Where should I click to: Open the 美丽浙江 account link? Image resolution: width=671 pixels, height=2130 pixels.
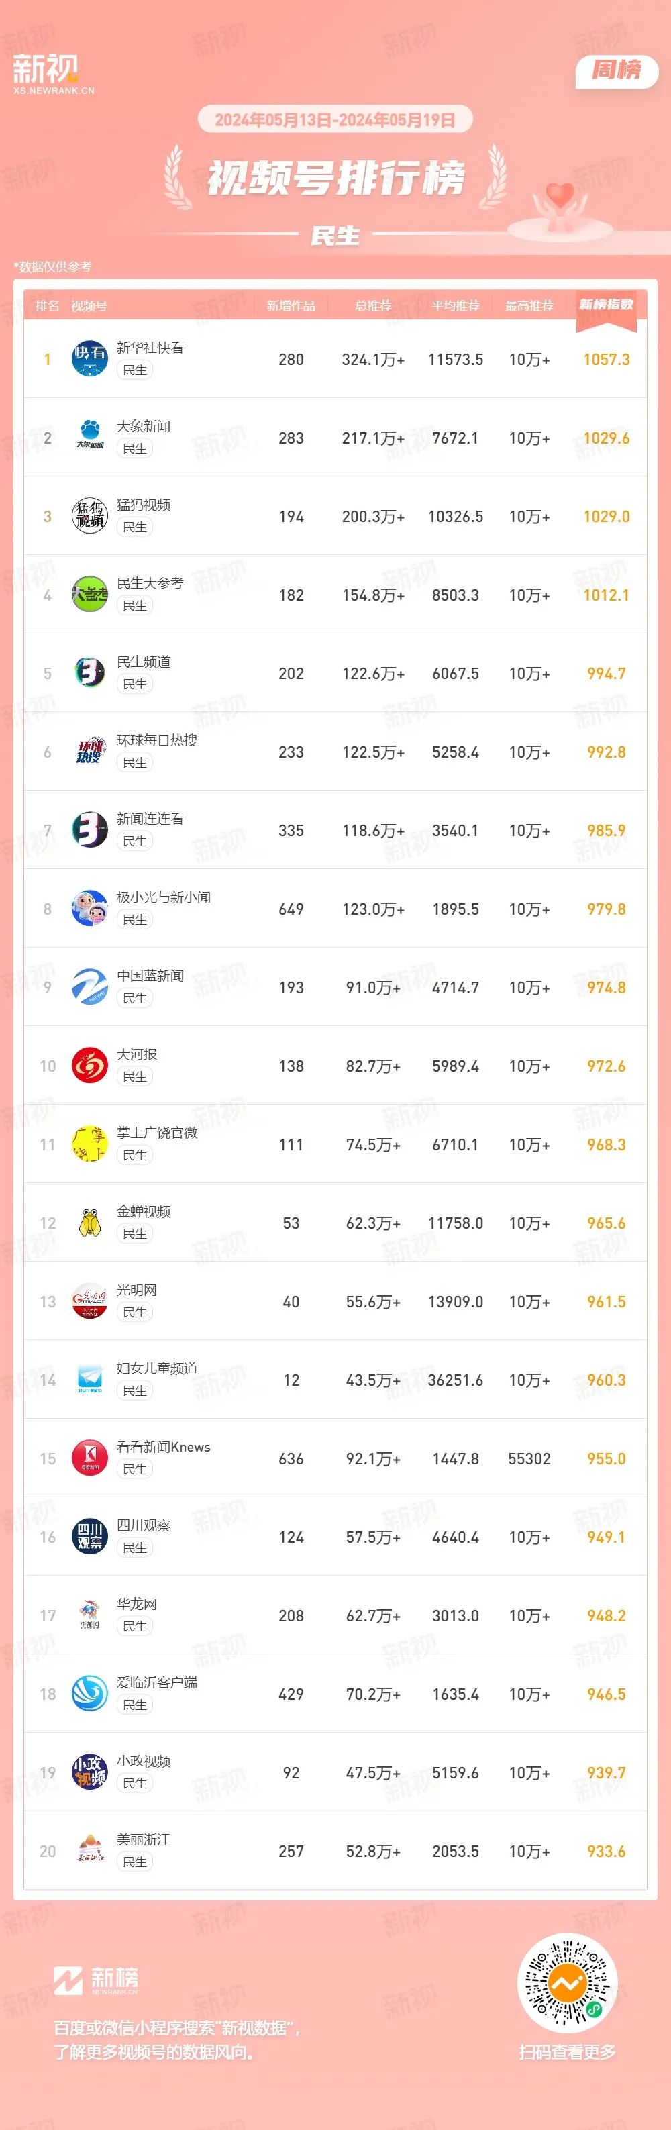[x=143, y=1839]
